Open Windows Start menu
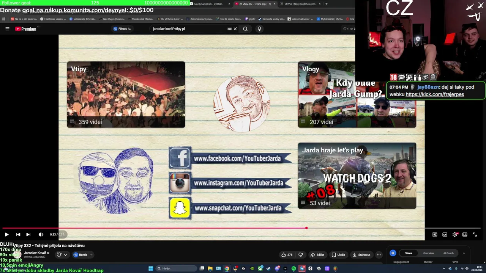 click(x=151, y=268)
